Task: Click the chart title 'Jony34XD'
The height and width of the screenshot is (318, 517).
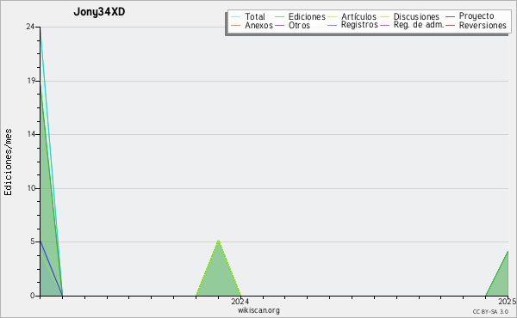Action: click(x=99, y=12)
